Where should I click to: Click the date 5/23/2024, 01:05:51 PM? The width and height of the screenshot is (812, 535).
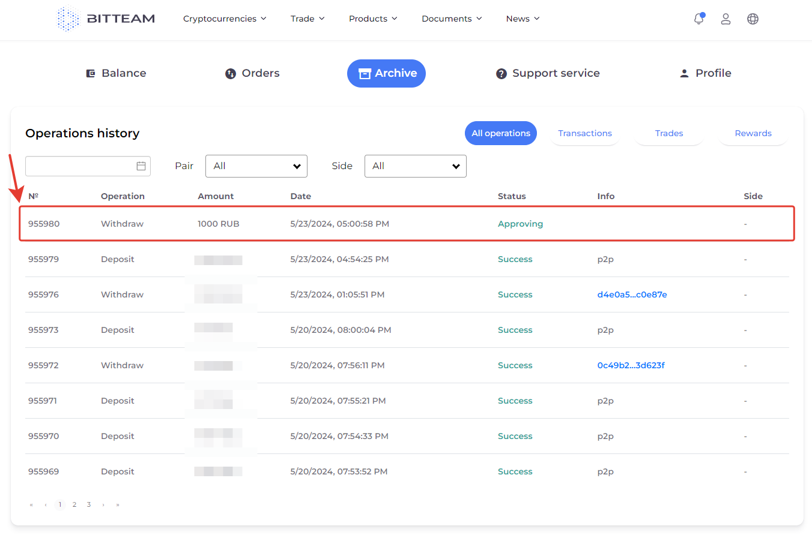[338, 294]
